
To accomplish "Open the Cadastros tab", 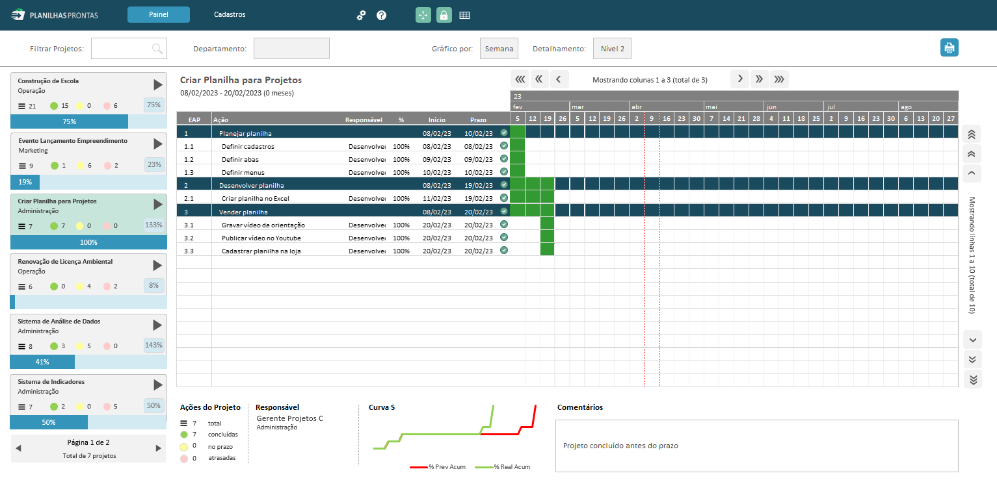I will pos(230,14).
